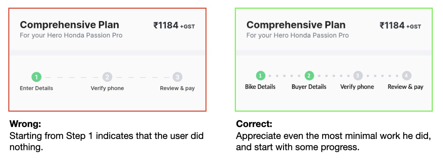Select Verify phone label in left panel

(107, 88)
